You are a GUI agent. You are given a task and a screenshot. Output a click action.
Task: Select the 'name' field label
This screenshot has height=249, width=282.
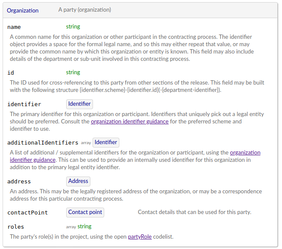point(14,27)
